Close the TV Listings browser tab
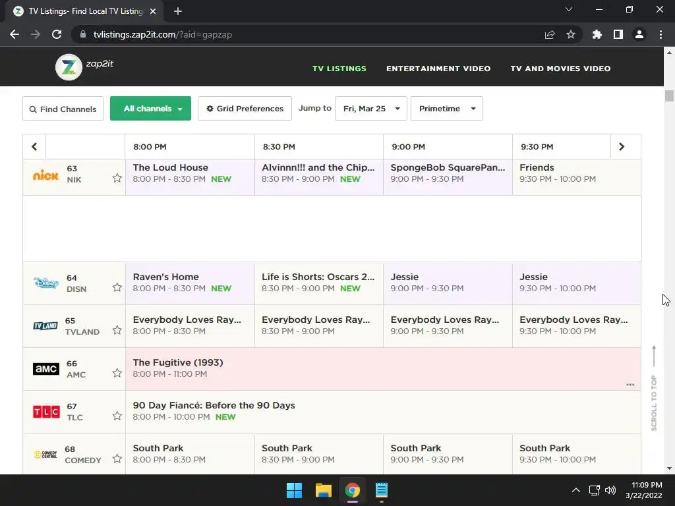 [153, 11]
